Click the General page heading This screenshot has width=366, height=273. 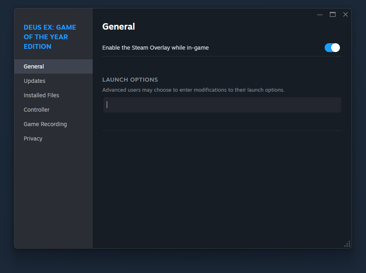tap(118, 26)
